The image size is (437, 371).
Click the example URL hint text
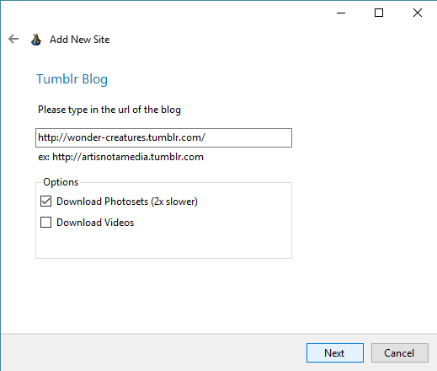(120, 157)
